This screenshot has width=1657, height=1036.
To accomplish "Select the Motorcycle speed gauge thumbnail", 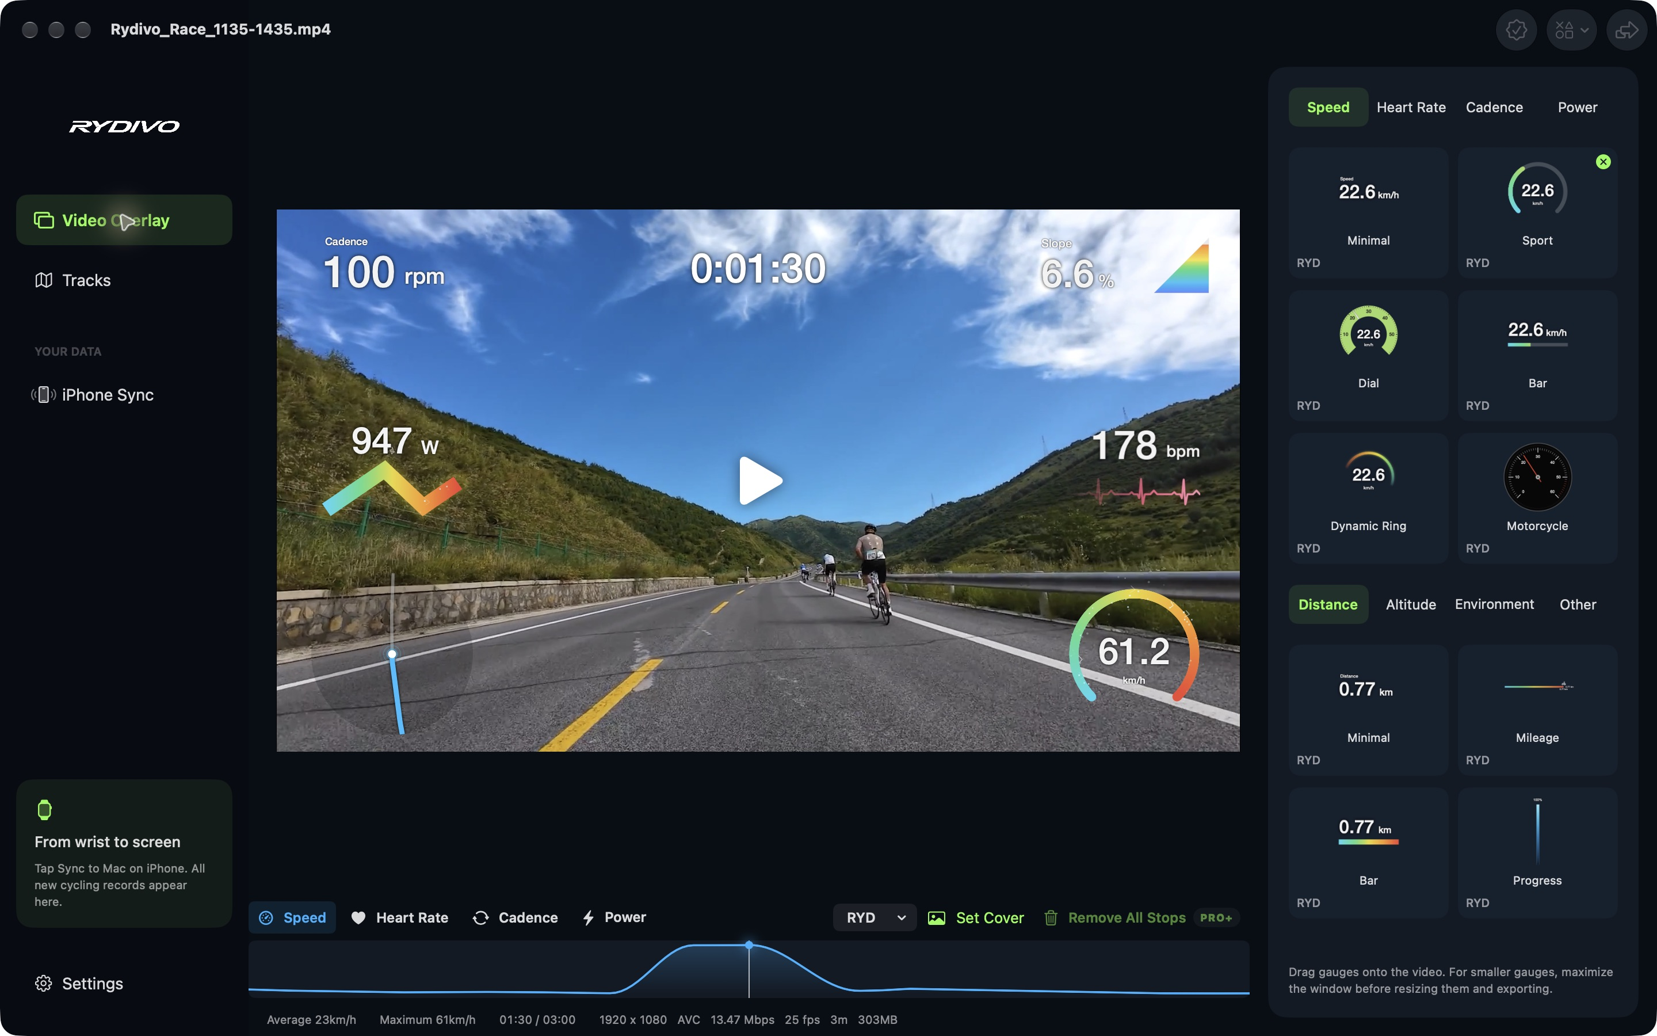I will [1537, 498].
